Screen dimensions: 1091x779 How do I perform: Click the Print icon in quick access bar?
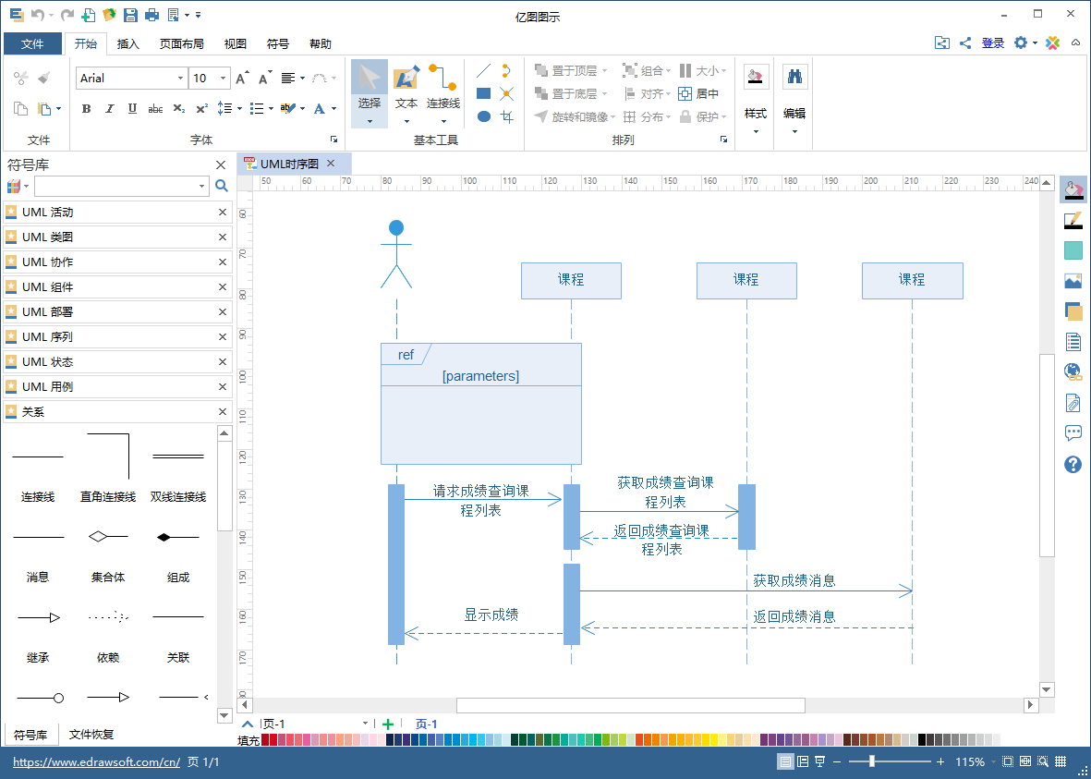coord(151,14)
